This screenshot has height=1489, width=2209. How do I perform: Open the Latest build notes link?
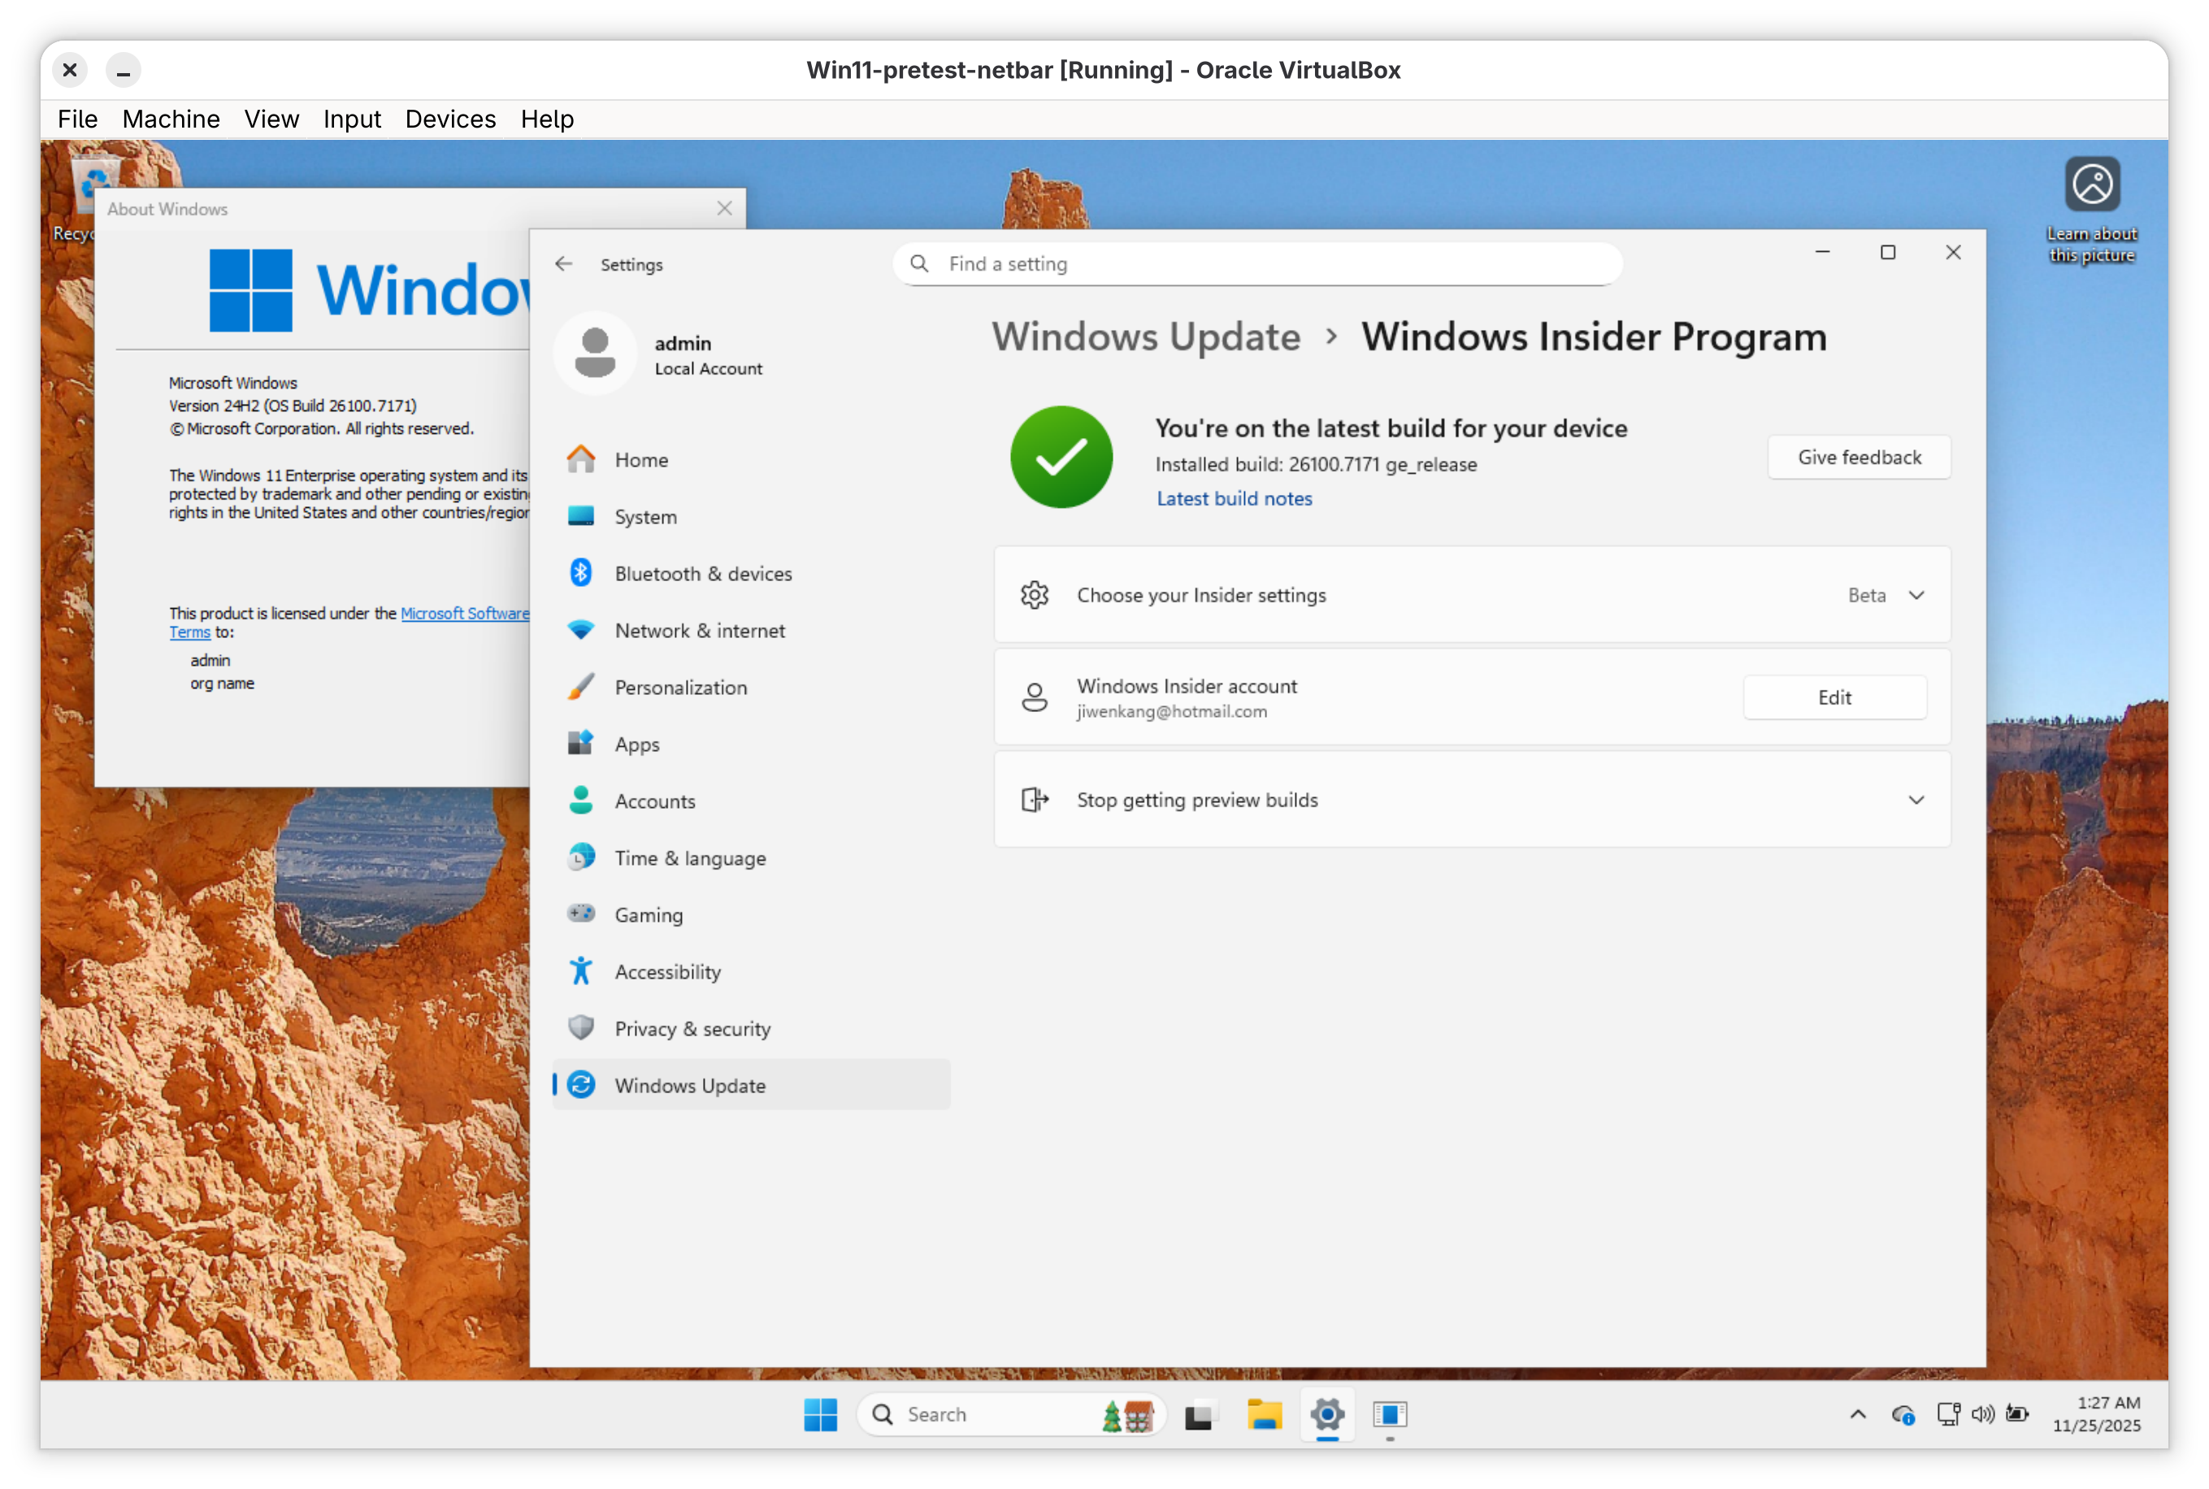pyautogui.click(x=1233, y=498)
